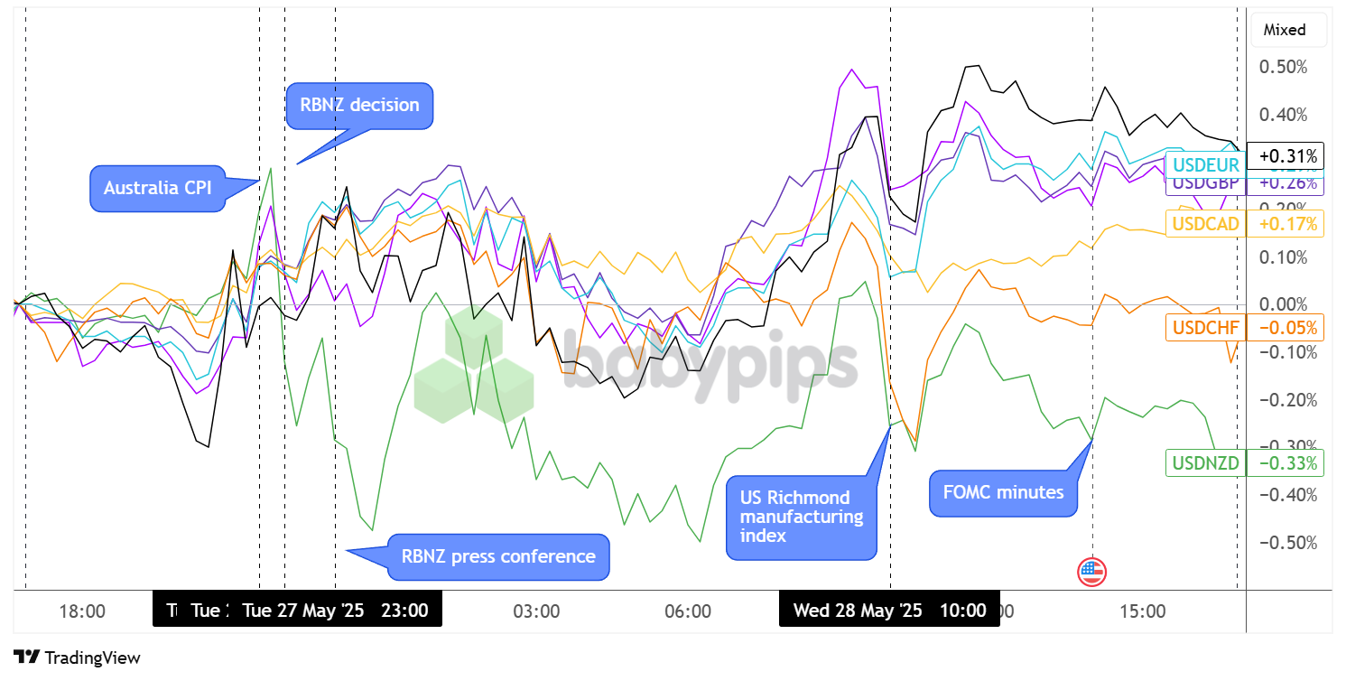The height and width of the screenshot is (681, 1346).
Task: Choose the green USDNZD series label
Action: 1205,464
